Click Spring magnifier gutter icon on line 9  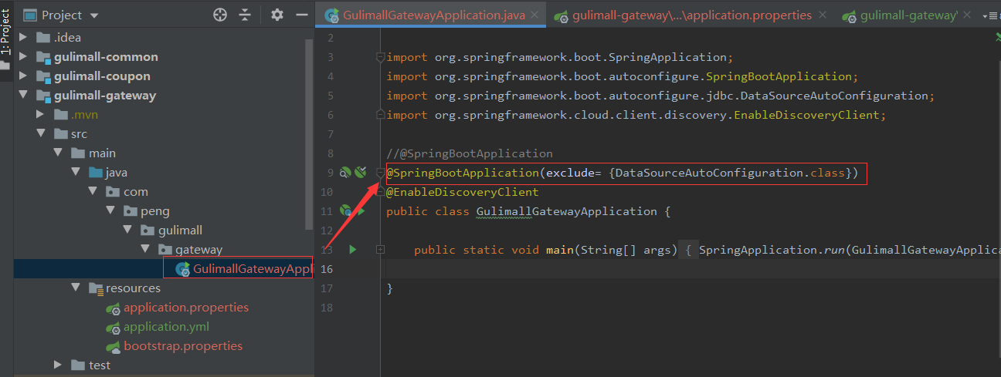pyautogui.click(x=345, y=173)
